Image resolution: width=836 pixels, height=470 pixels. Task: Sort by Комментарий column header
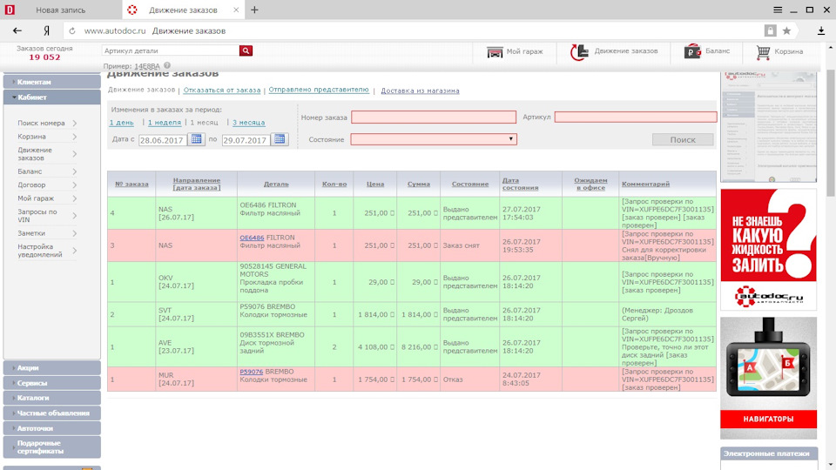click(x=645, y=184)
